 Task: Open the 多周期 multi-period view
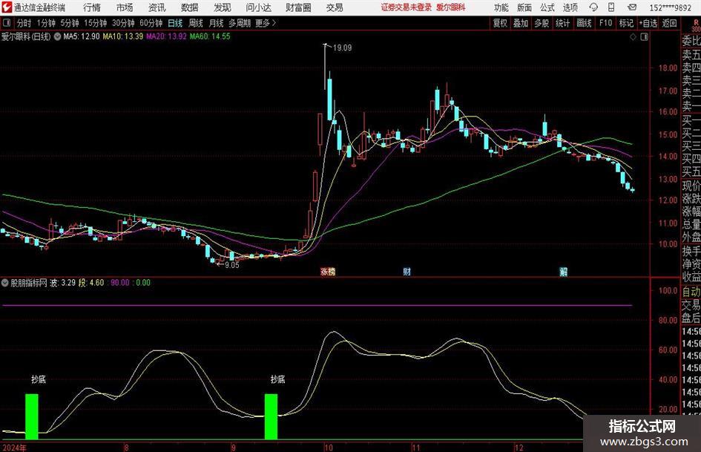(240, 23)
